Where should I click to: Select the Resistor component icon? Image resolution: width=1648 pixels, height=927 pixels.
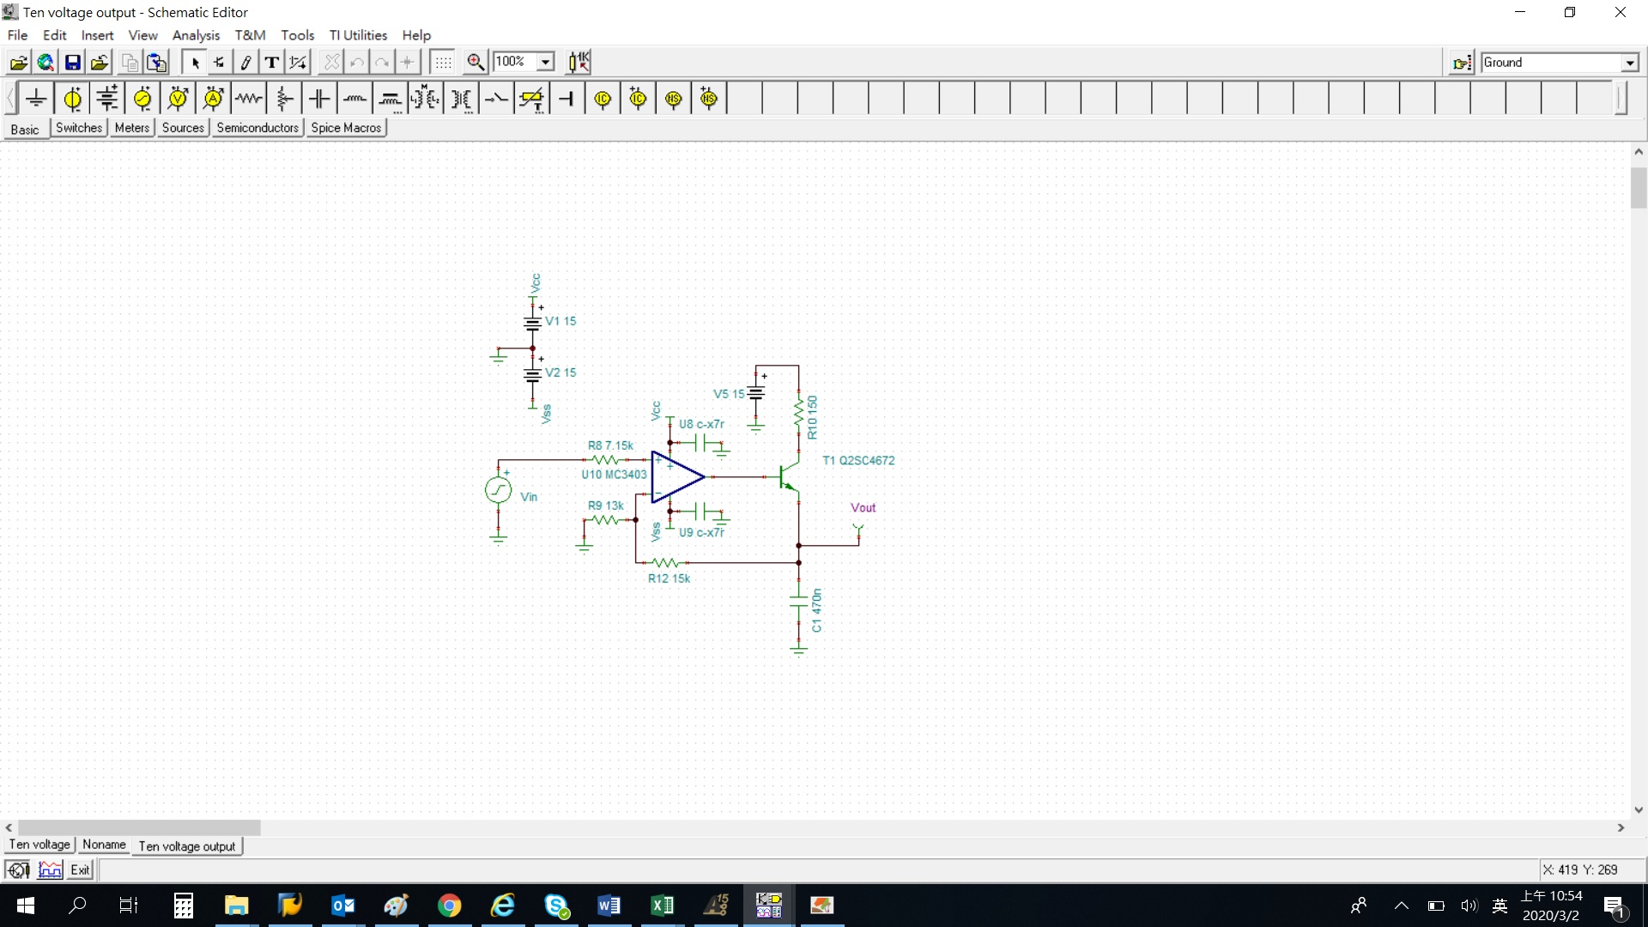tap(249, 100)
